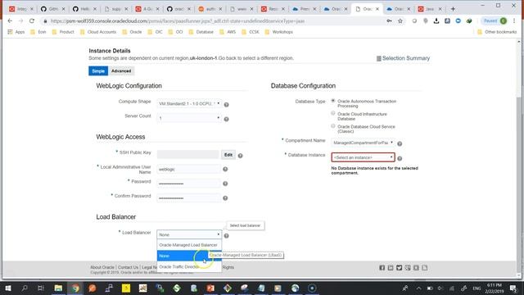
Task: Open help icon beside SSH Public Key Edit
Action: pyautogui.click(x=240, y=156)
